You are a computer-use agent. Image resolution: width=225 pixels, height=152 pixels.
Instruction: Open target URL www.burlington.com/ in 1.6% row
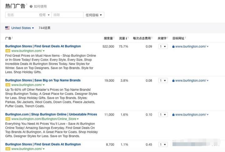click(191, 115)
